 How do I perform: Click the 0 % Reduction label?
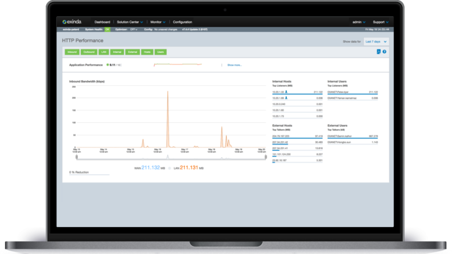pyautogui.click(x=79, y=172)
